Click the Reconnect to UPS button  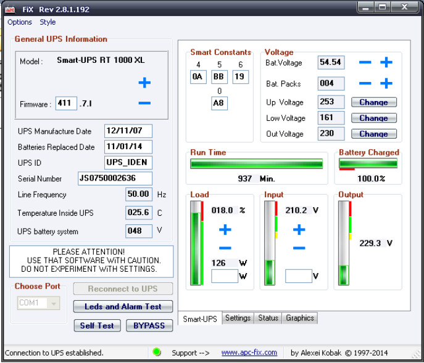click(x=123, y=288)
